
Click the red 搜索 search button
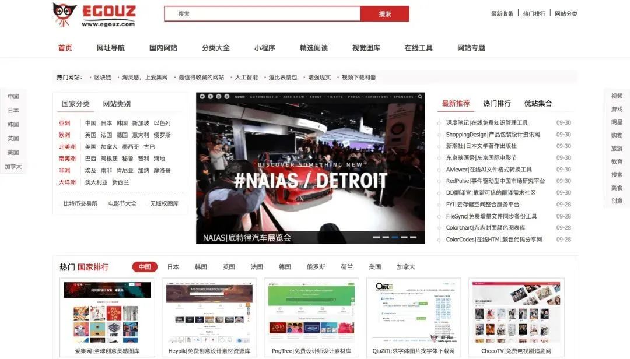(385, 13)
